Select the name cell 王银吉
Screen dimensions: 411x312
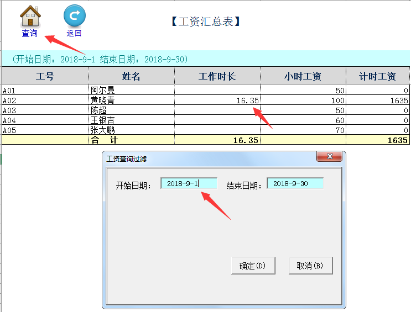click(132, 120)
